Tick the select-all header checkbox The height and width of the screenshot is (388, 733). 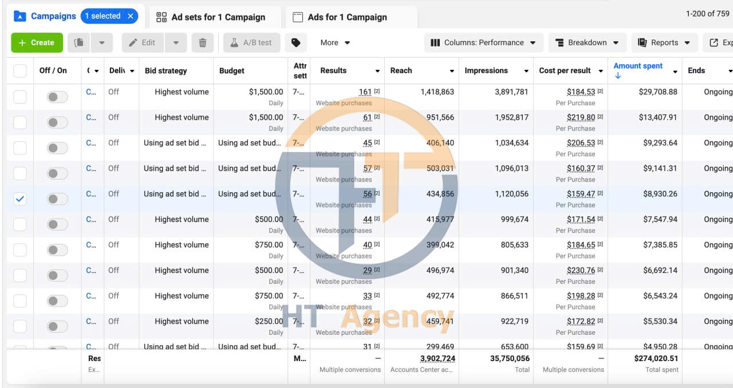20,71
